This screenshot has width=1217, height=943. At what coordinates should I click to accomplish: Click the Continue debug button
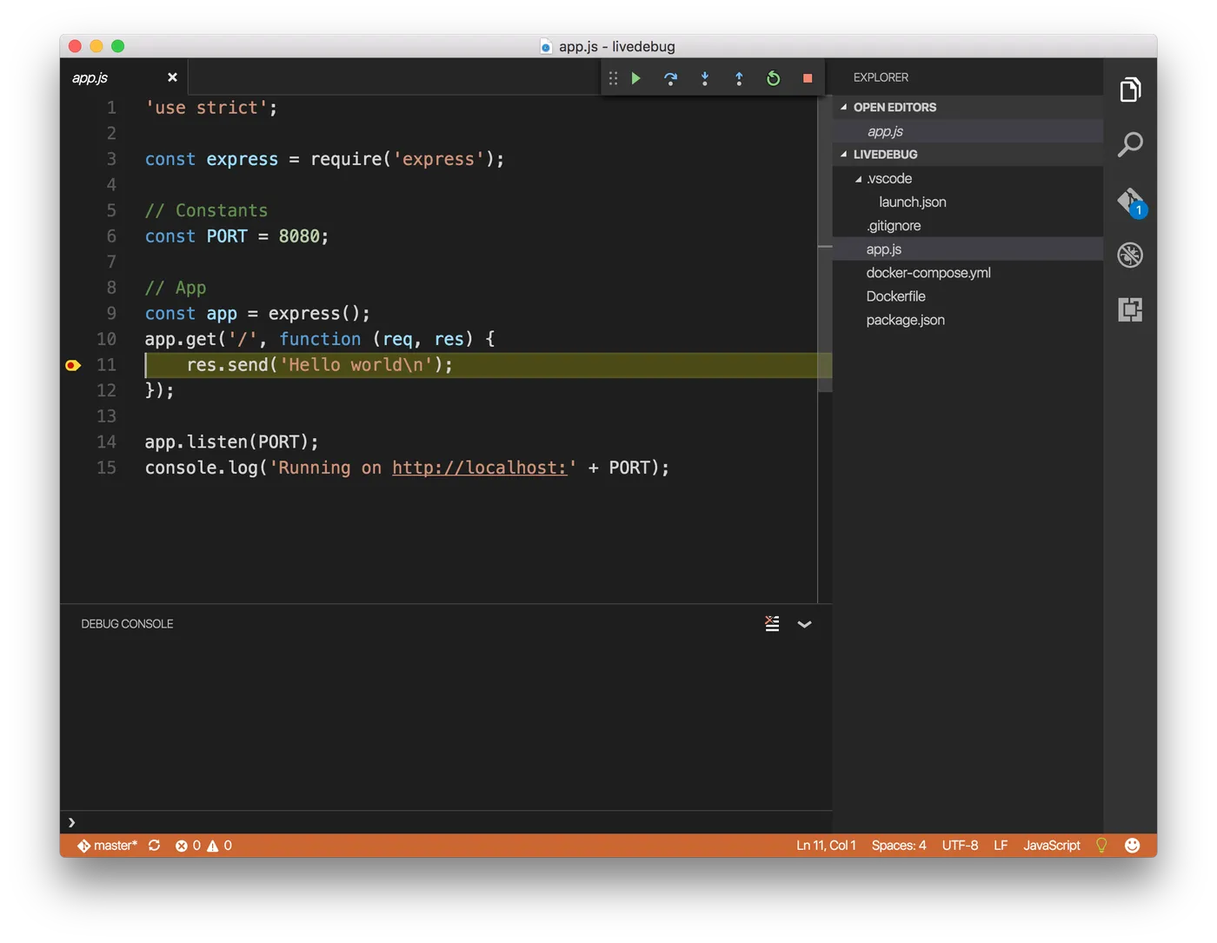point(636,78)
